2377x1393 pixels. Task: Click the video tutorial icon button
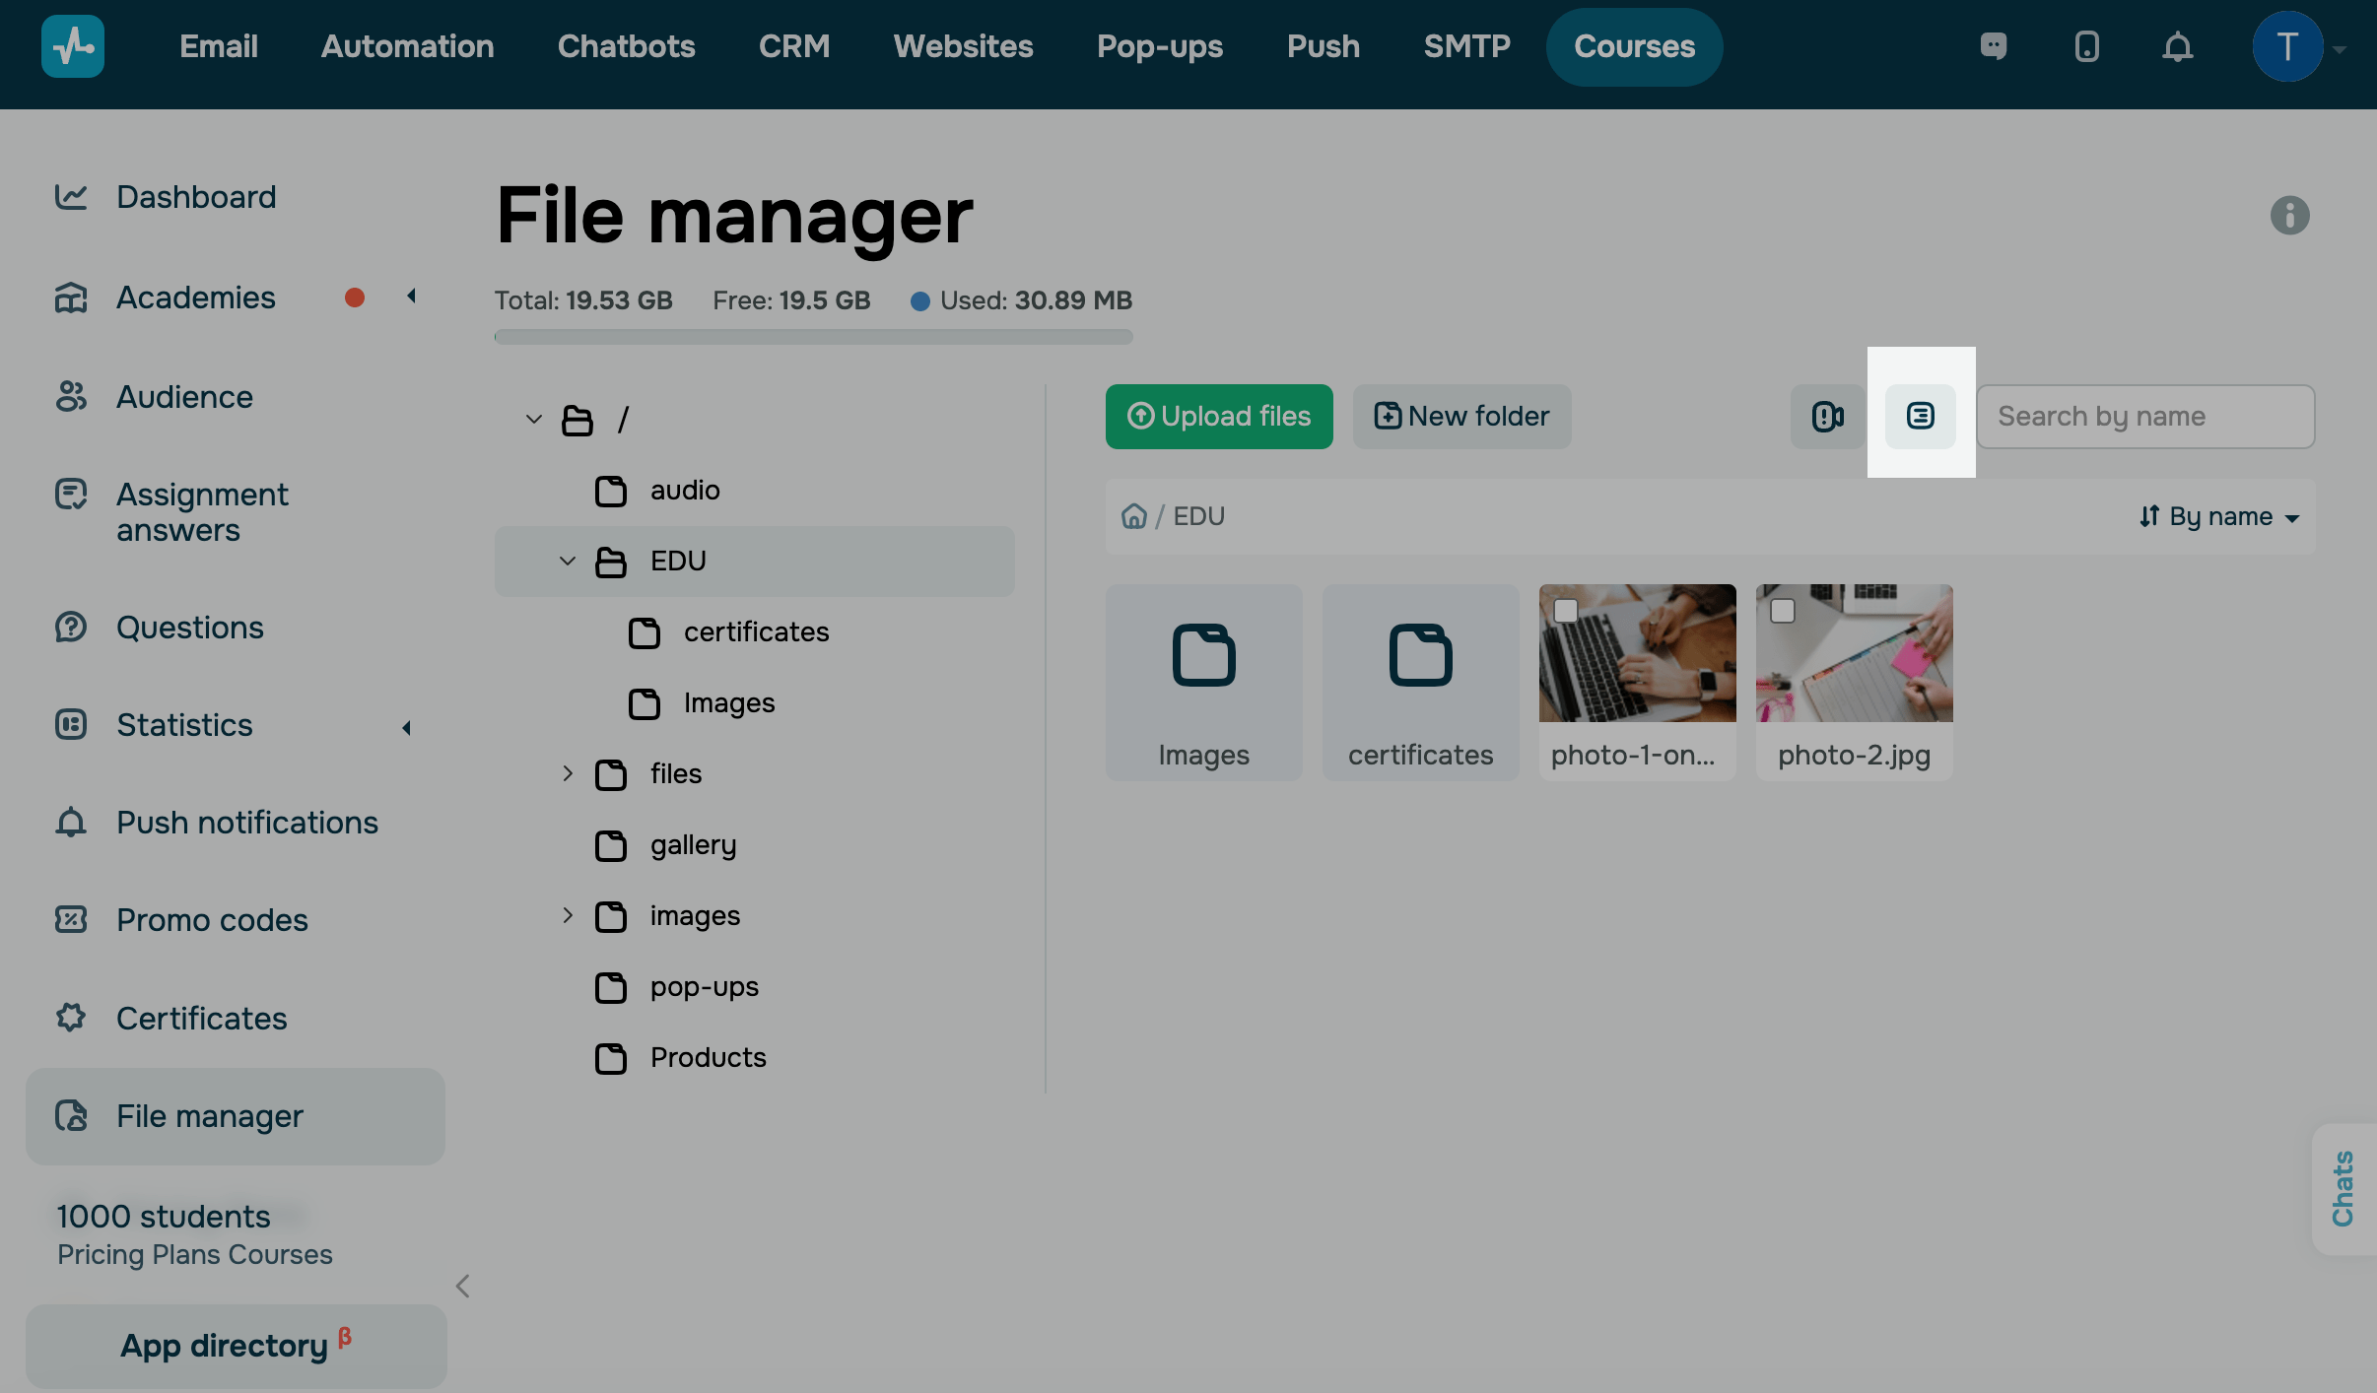click(1827, 416)
